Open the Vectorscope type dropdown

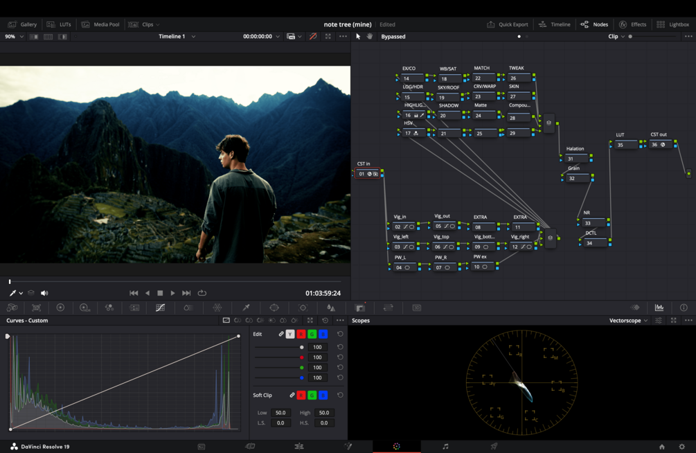[x=628, y=320]
